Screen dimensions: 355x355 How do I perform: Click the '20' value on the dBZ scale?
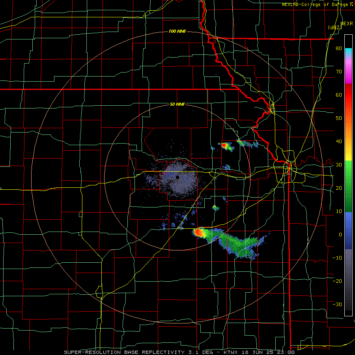tap(339, 188)
